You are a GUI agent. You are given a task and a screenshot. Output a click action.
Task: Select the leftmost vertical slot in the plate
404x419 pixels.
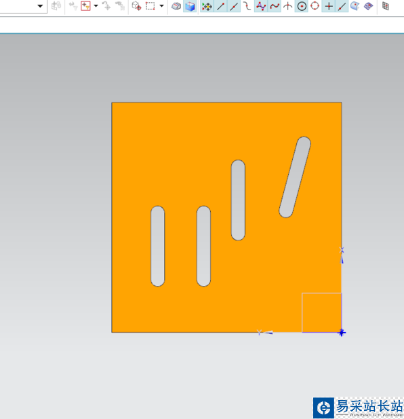coord(157,246)
